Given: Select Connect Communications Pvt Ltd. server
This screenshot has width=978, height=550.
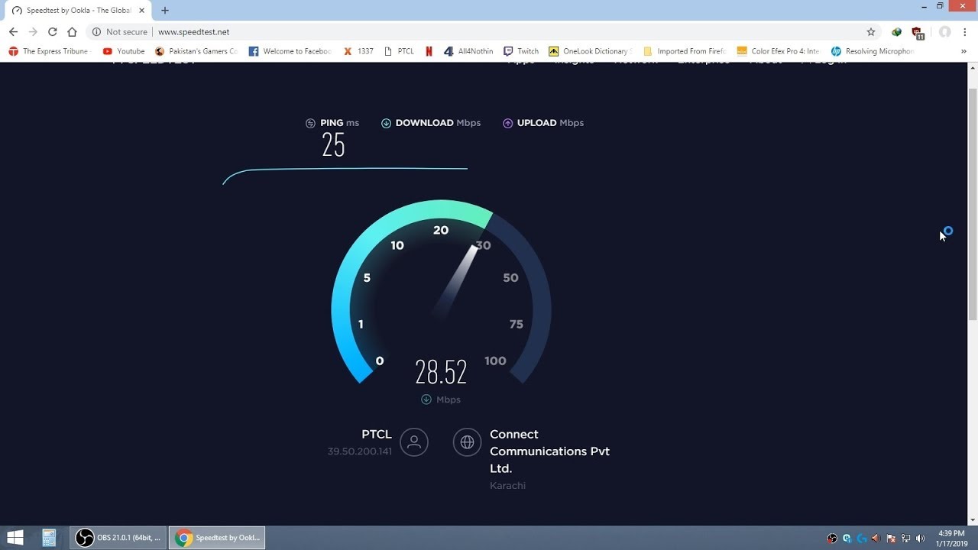Looking at the screenshot, I should tap(549, 451).
